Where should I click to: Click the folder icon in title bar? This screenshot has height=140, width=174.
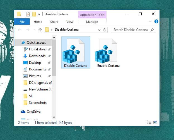coord(19,14)
